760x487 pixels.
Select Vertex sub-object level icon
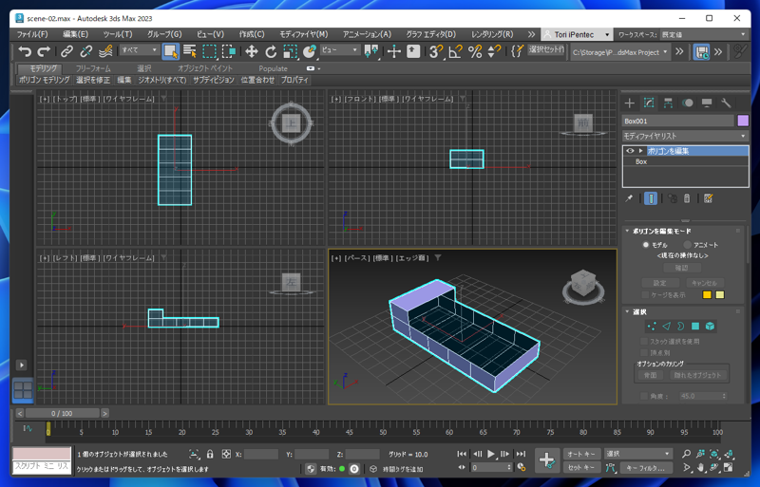click(x=652, y=327)
